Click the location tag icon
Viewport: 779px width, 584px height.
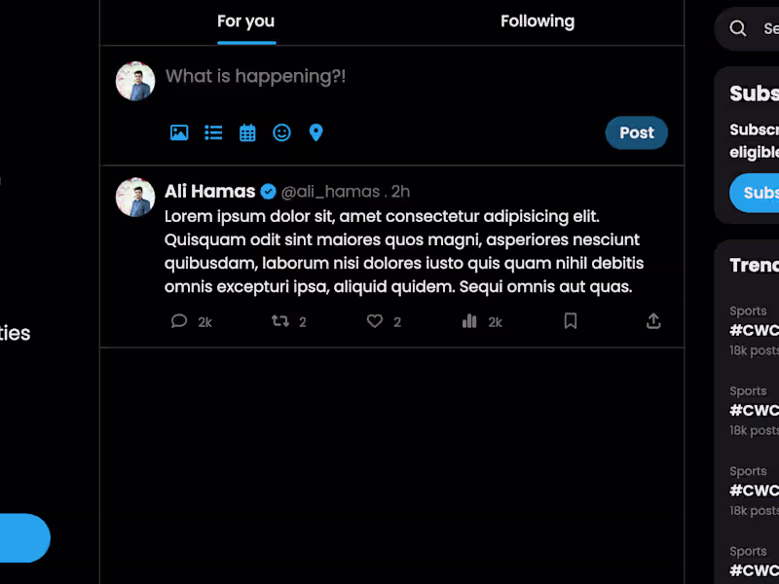tap(315, 132)
